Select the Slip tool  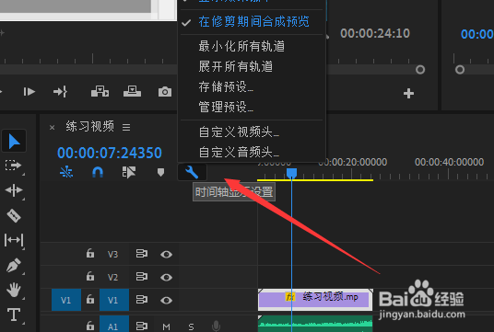(14, 240)
